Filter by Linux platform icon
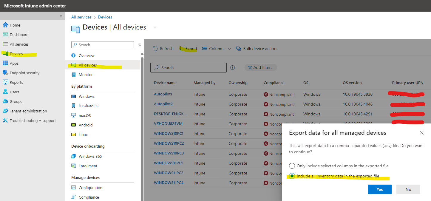Image resolution: width=431 pixels, height=201 pixels. click(x=73, y=134)
